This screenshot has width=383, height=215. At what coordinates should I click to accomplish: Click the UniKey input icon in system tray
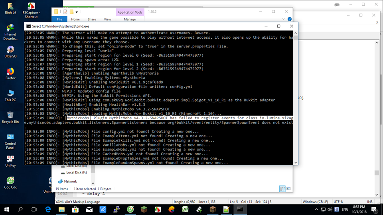coord(337,209)
